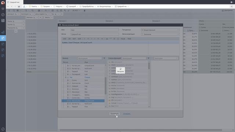
Task: Click the cube horizontal scrollbar at bottom
Action: (x=141, y=130)
